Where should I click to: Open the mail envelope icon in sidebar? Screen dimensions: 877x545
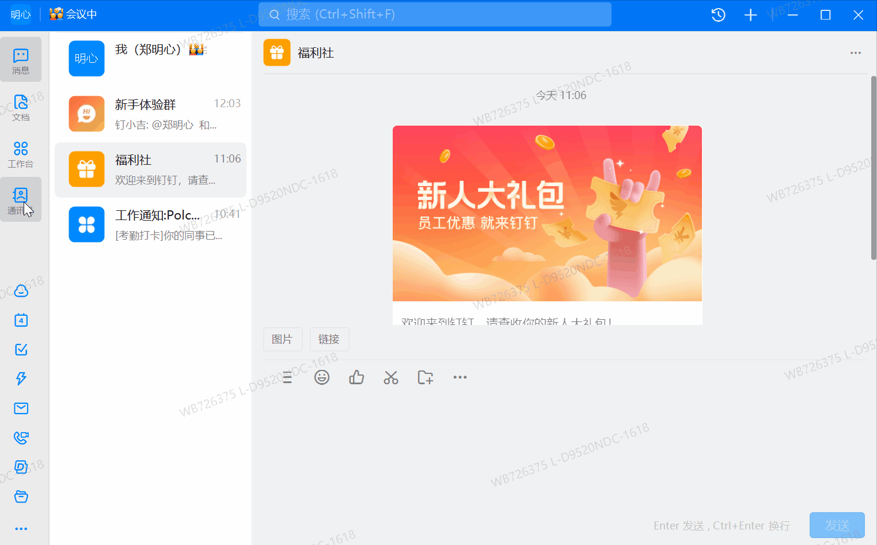point(21,408)
